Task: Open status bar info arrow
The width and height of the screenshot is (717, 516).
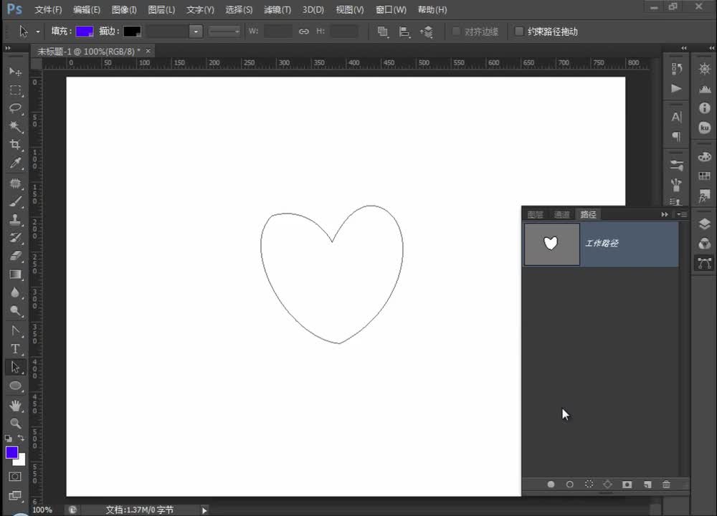Action: (204, 510)
